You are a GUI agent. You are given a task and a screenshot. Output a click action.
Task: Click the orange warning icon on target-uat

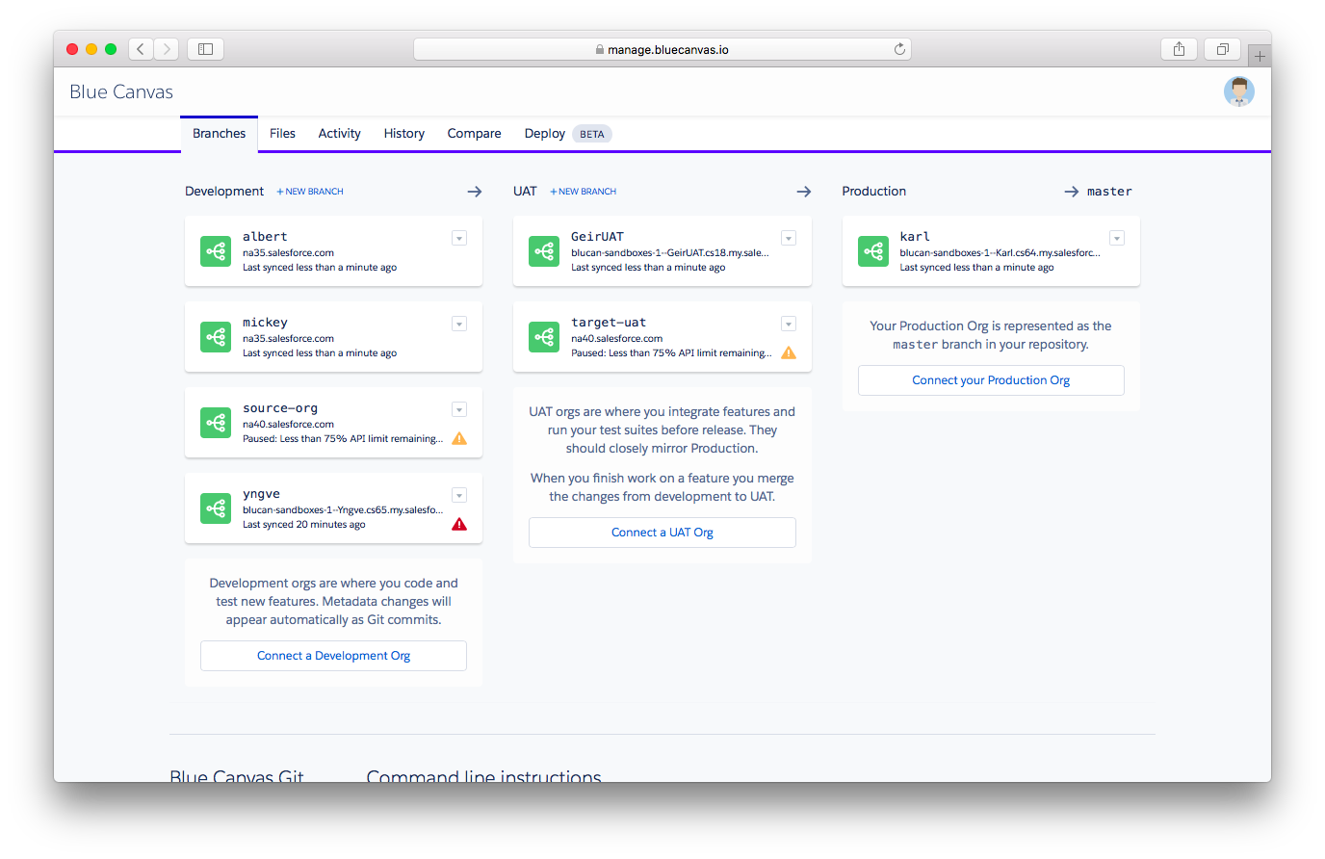(x=789, y=352)
